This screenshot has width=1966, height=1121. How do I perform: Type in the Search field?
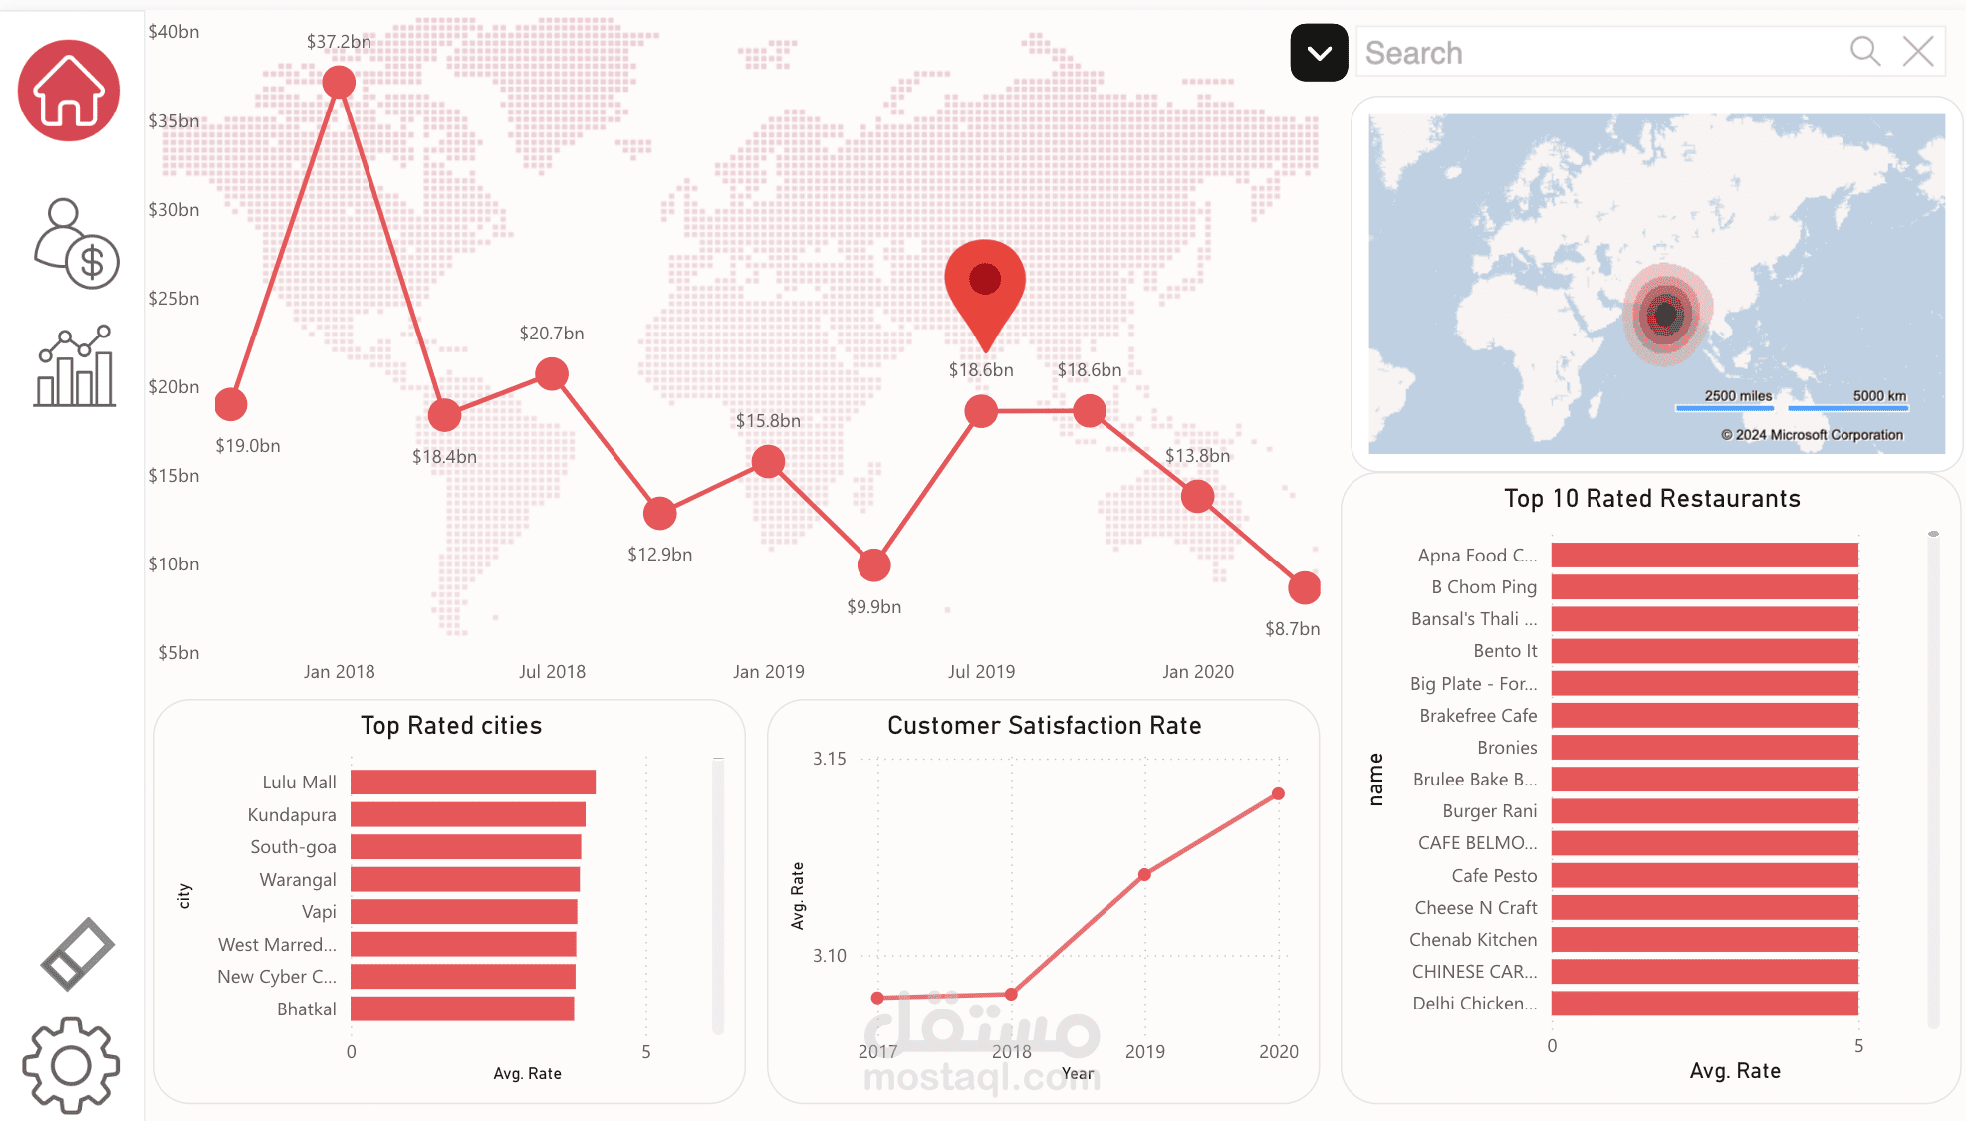(1594, 53)
